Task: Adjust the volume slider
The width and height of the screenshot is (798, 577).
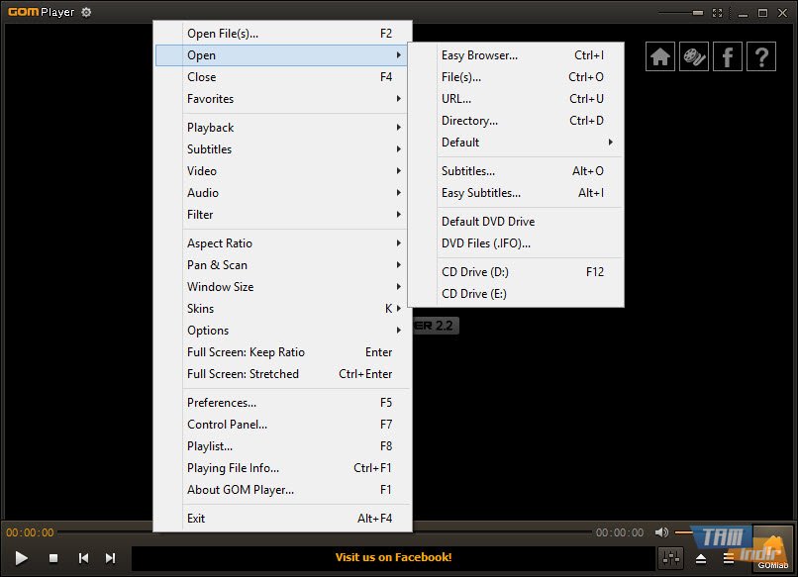Action: point(684,532)
